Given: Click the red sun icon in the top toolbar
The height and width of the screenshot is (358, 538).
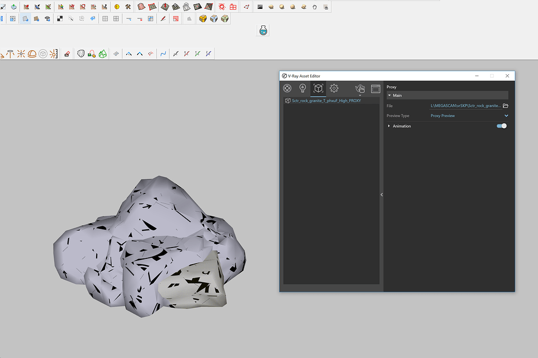Looking at the screenshot, I should click(222, 7).
